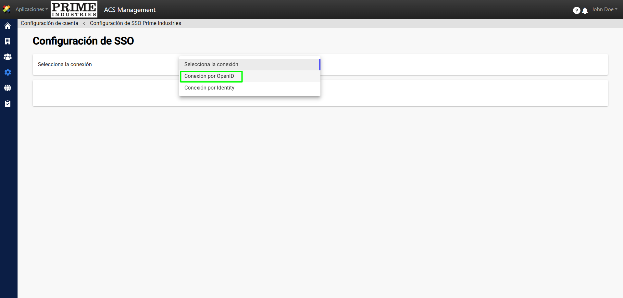
Task: Open the clipboard checklist sidebar icon
Action: [8, 103]
